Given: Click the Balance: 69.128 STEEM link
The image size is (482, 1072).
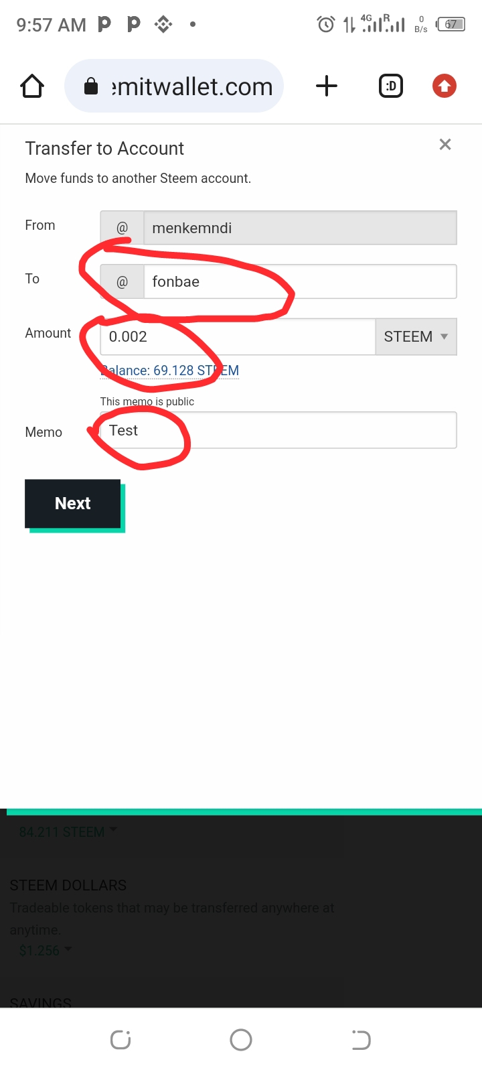Looking at the screenshot, I should [169, 371].
